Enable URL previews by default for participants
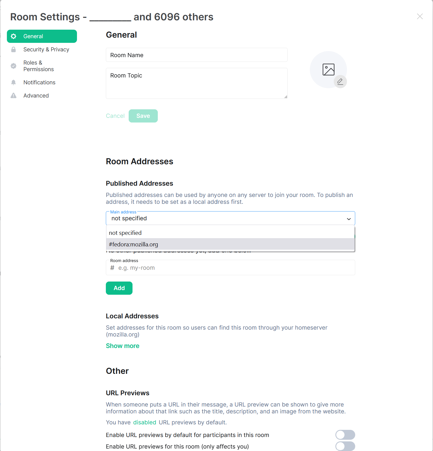The image size is (433, 451). 345,435
